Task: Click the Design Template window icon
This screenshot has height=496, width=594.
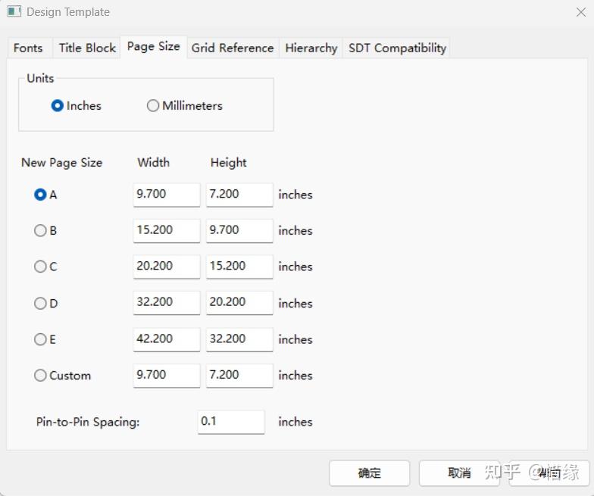Action: tap(14, 12)
